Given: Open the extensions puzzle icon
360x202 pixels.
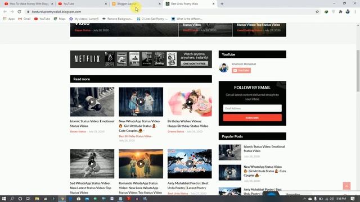Looking at the screenshot, I should (340, 12).
